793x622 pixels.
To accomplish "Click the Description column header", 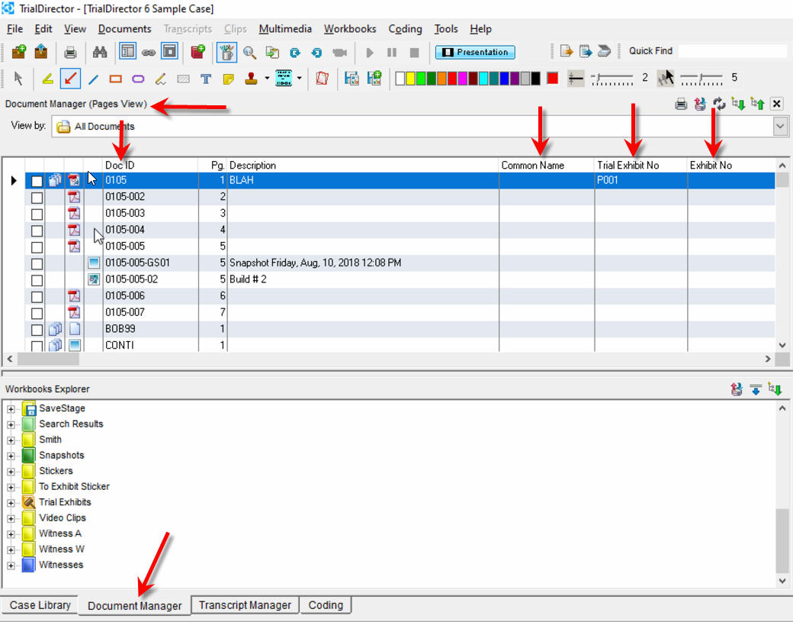I will 363,166.
